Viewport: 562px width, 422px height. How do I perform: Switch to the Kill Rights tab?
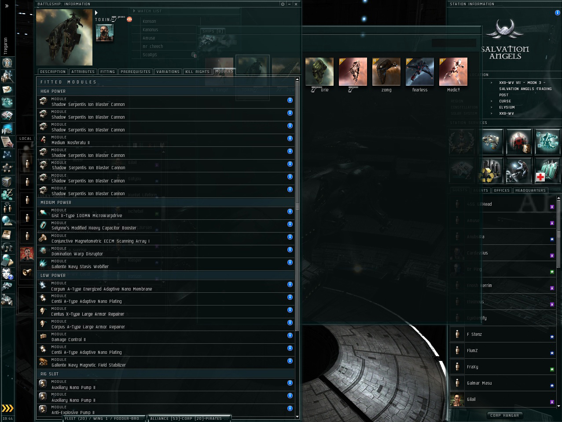click(198, 72)
